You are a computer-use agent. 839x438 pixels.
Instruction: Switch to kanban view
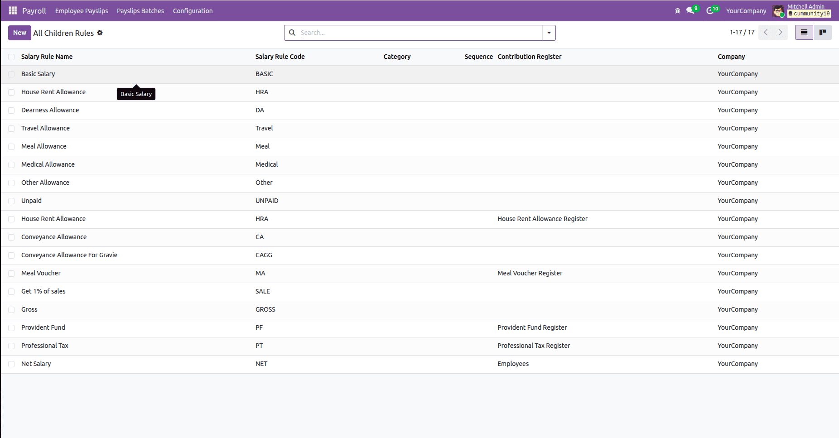[823, 32]
